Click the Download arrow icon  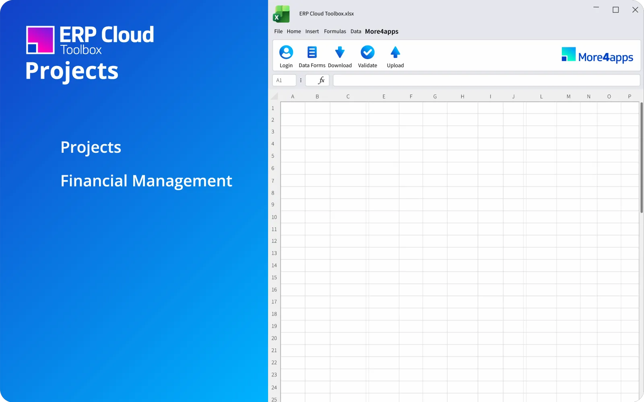pos(340,52)
